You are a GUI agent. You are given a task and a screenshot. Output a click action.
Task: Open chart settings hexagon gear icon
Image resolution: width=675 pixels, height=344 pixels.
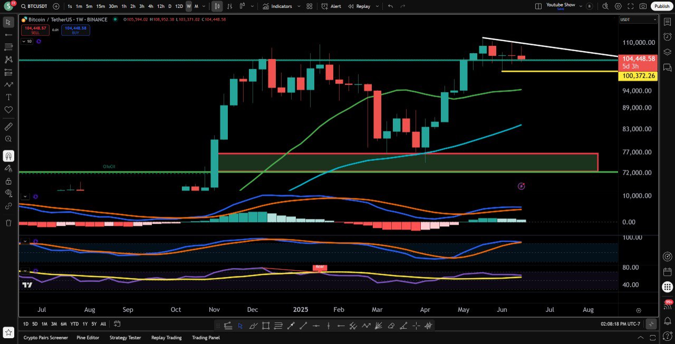tap(618, 6)
